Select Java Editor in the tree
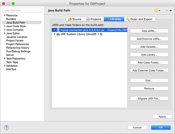175x134 pixels. pos(13,33)
